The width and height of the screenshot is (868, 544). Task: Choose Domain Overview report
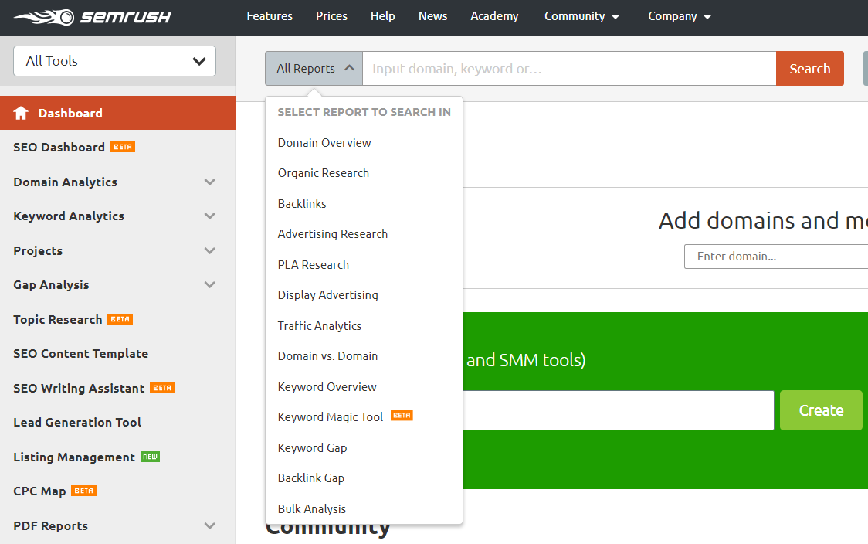324,143
